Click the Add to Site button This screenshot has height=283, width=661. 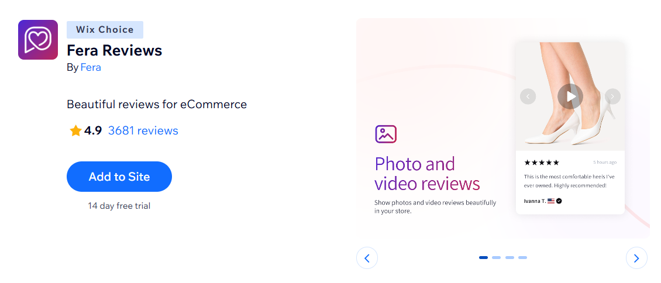point(119,177)
